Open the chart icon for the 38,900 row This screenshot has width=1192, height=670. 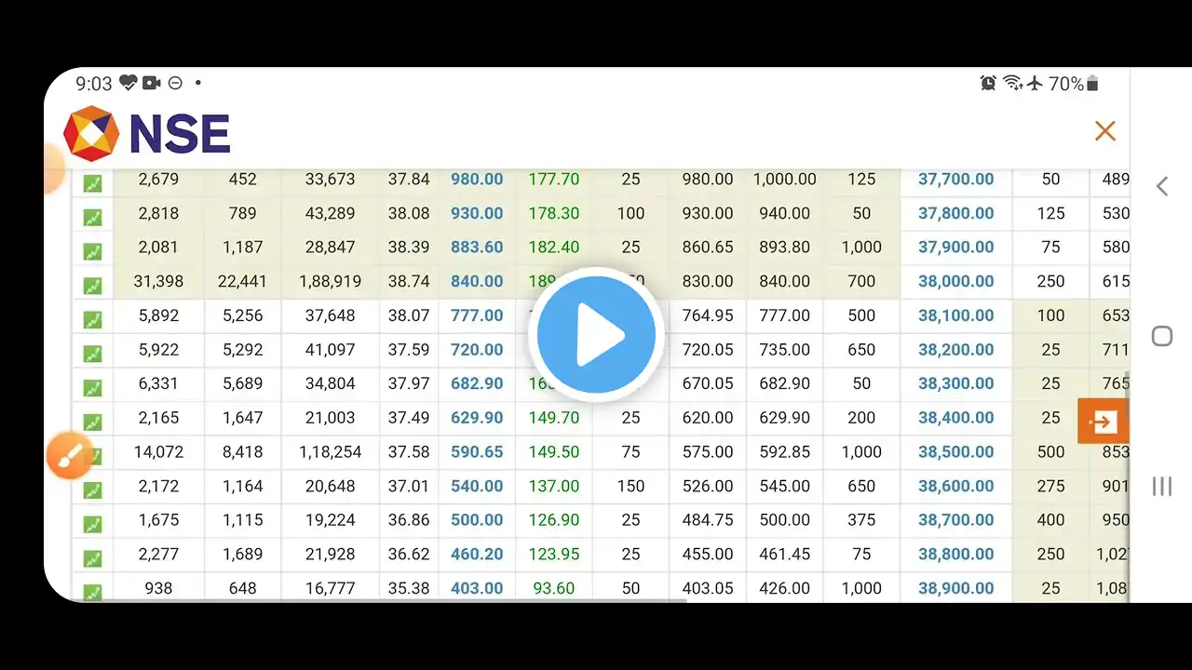(92, 592)
